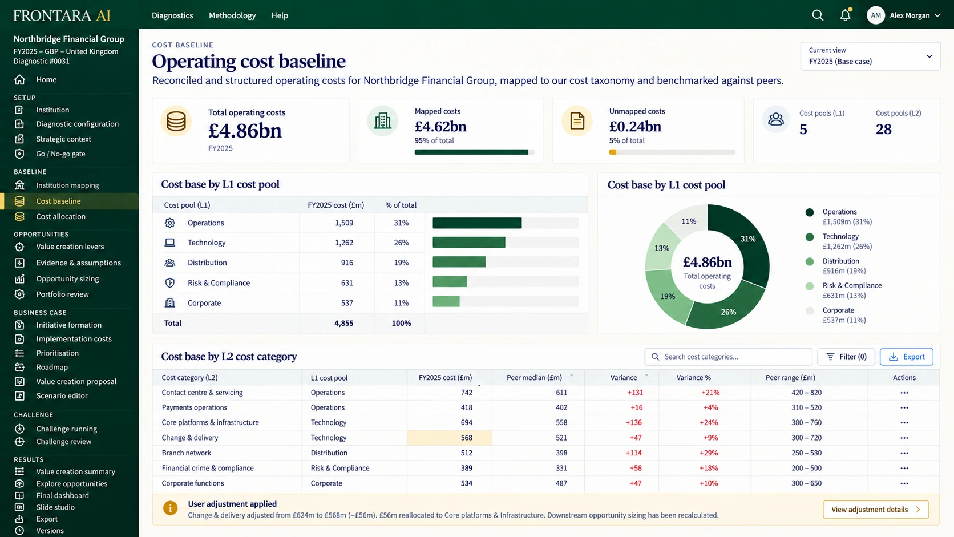
Task: Click the Institution icon in sidebar
Action: tap(19, 110)
